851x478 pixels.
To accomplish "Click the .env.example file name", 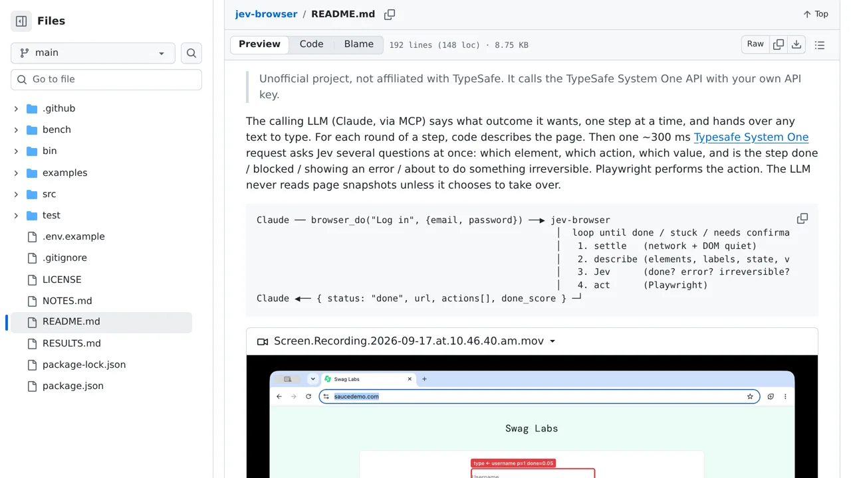I will pyautogui.click(x=74, y=236).
